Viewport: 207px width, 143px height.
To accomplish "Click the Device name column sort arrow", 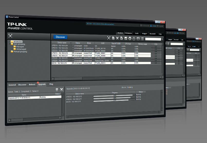I will click(x=71, y=43).
